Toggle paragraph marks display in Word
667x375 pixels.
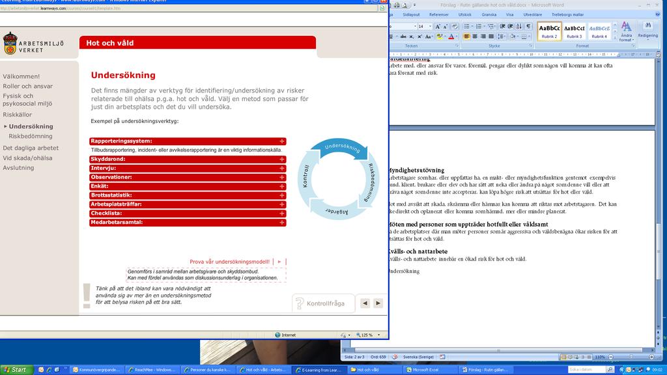coord(528,26)
